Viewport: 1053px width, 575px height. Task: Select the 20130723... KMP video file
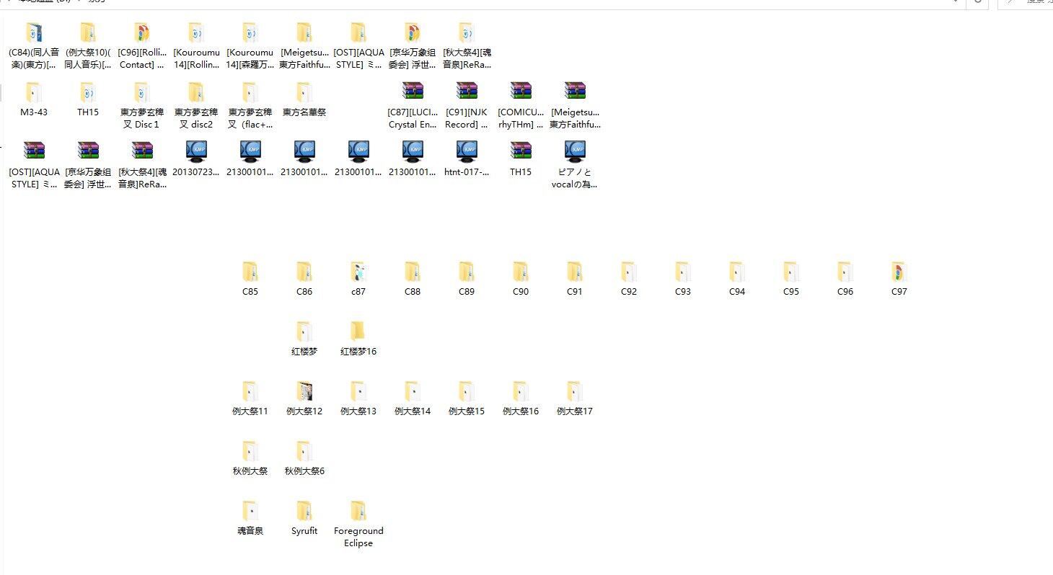pos(196,159)
